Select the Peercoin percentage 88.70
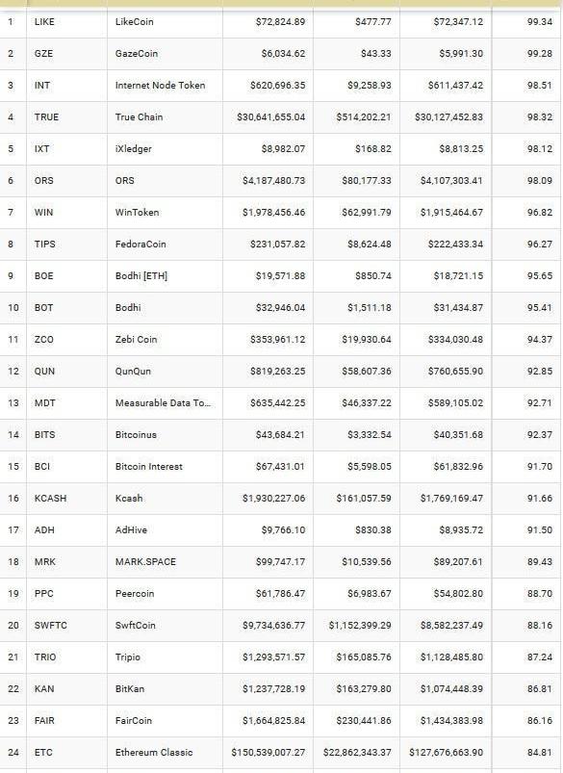563x773 pixels. [539, 594]
